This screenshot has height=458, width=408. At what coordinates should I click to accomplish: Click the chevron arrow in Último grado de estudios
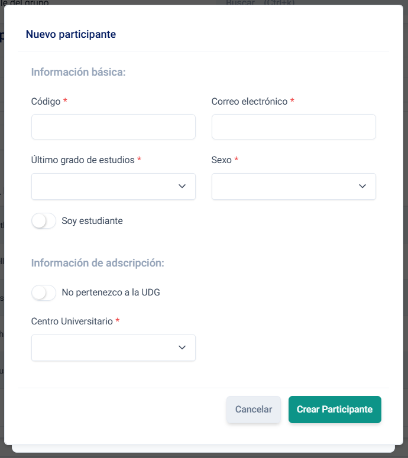pyautogui.click(x=182, y=186)
